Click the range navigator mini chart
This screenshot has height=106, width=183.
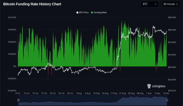[92, 100]
